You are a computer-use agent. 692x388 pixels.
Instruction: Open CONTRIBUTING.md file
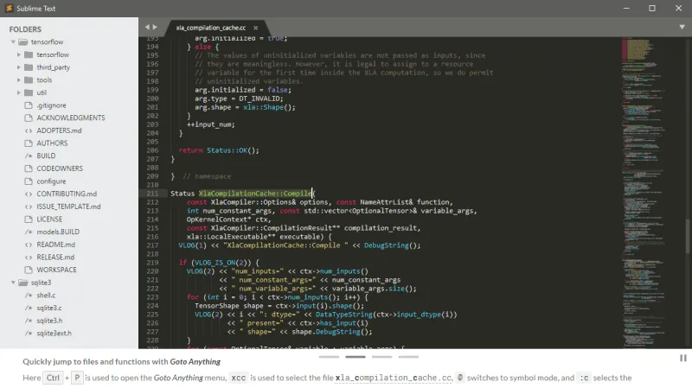click(67, 194)
